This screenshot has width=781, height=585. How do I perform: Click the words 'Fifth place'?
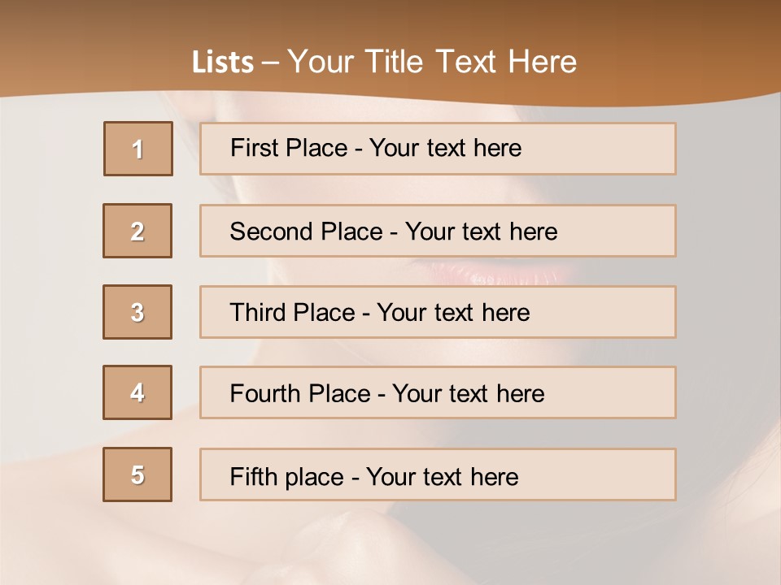click(x=287, y=477)
